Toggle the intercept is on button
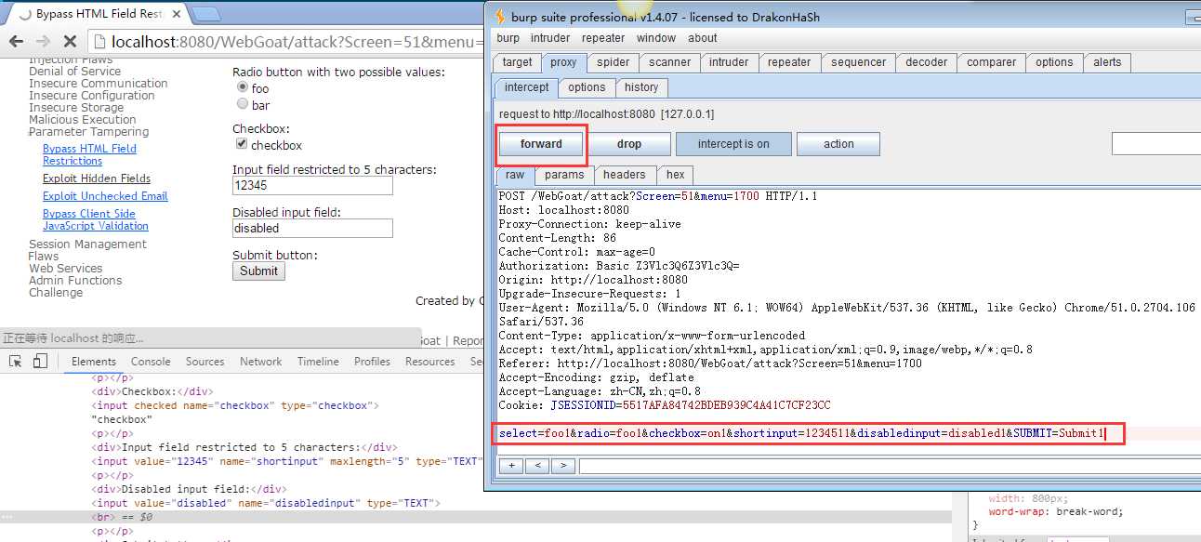 pos(734,144)
